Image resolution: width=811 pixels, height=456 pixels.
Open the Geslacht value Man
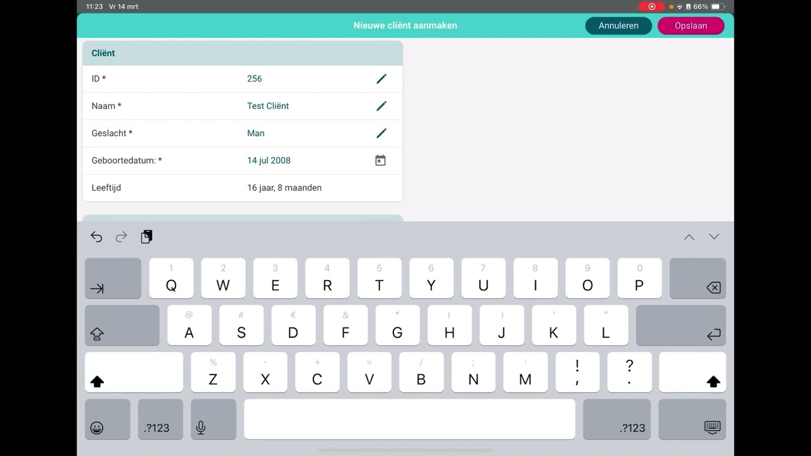[x=256, y=133]
